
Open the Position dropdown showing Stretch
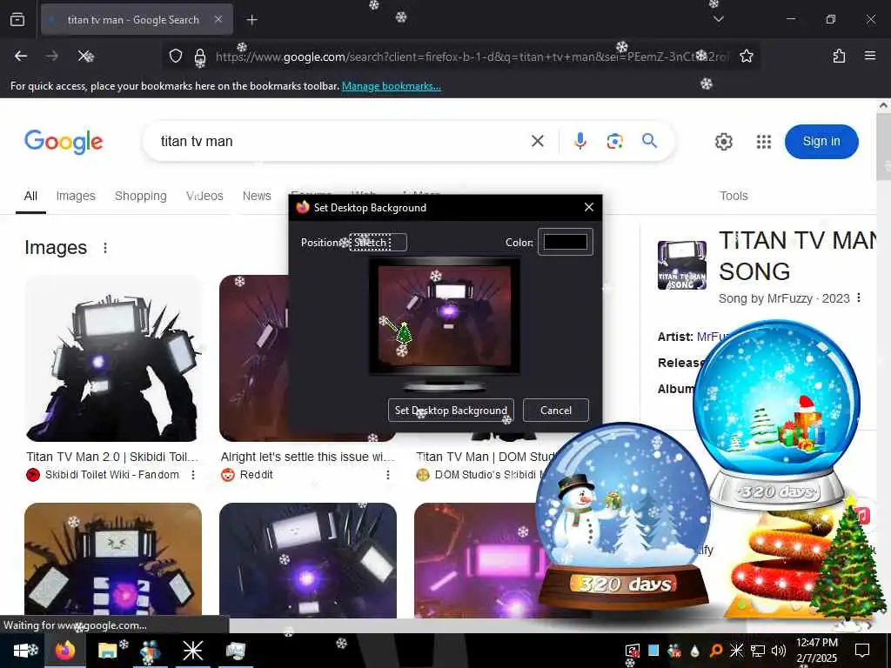tap(378, 243)
